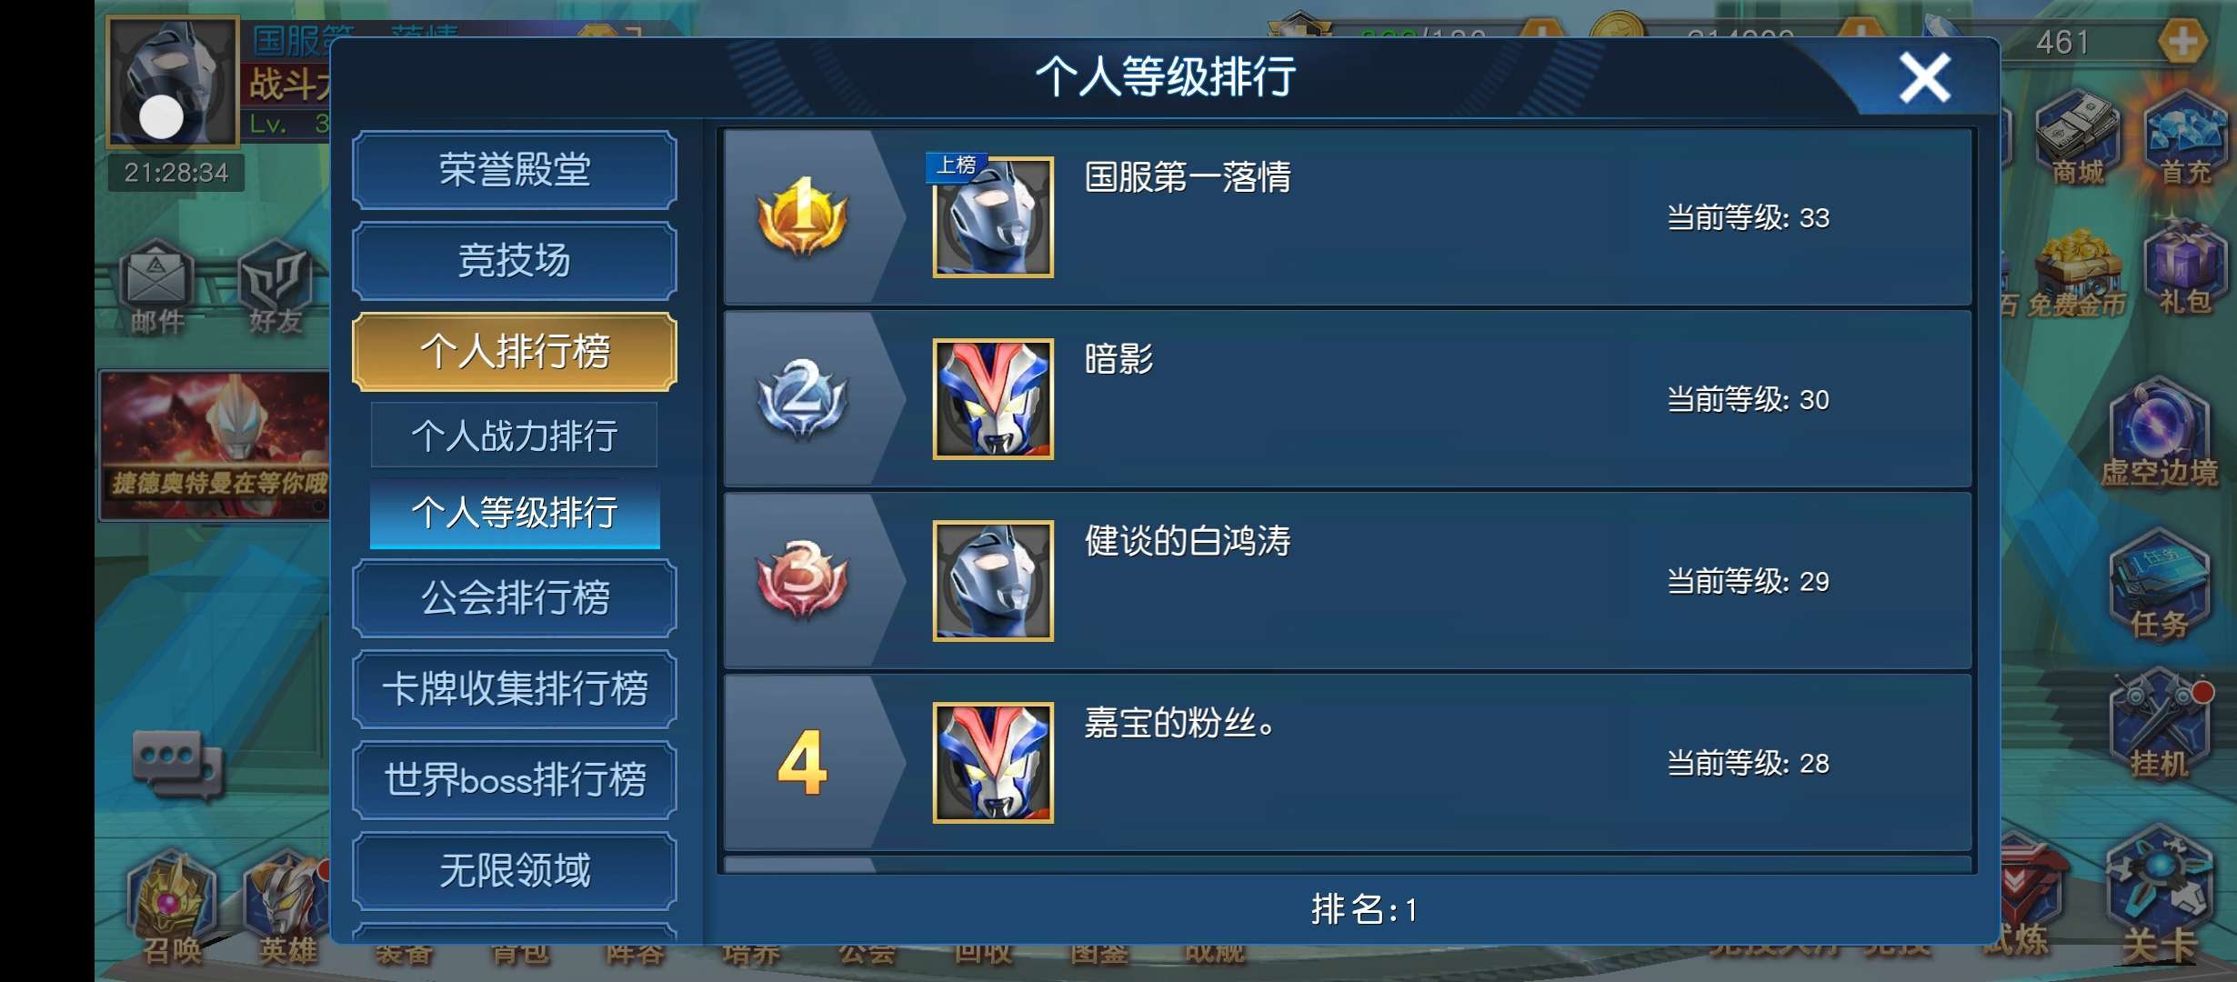Open the 挂机 idle battle icon
Image resolution: width=2237 pixels, height=982 pixels.
(2160, 727)
